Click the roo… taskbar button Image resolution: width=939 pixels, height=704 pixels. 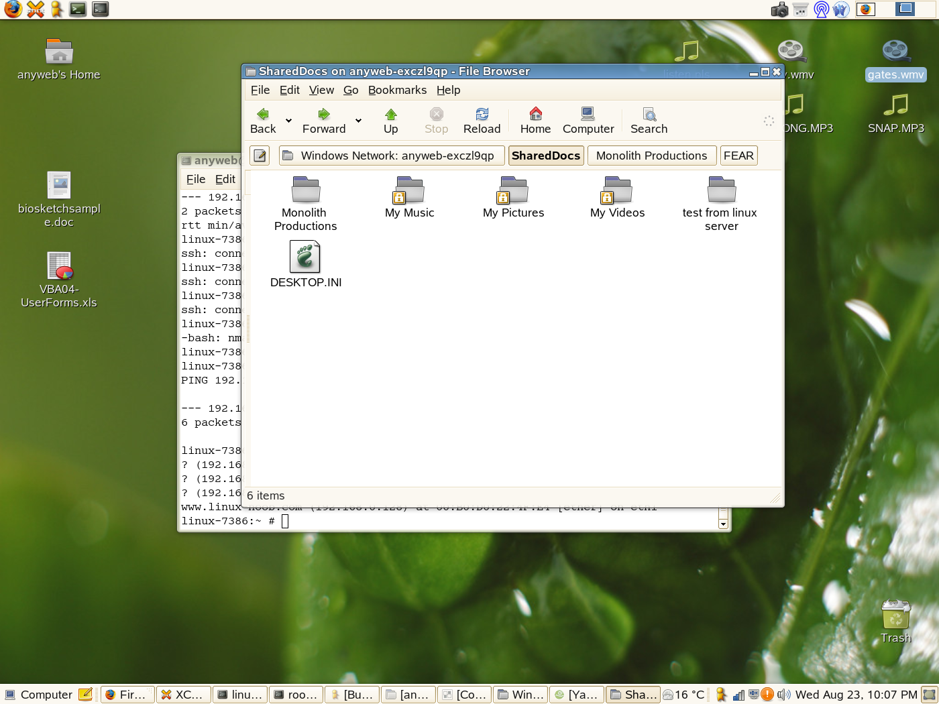(x=296, y=695)
